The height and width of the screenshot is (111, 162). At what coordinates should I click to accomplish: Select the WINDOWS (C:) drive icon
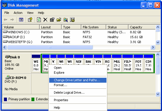pyautogui.click(x=5, y=32)
